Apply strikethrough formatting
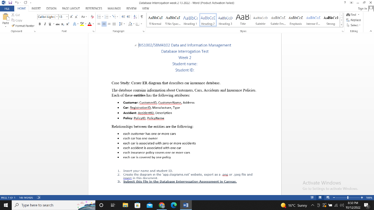This screenshot has height=210, width=374. (x=57, y=24)
